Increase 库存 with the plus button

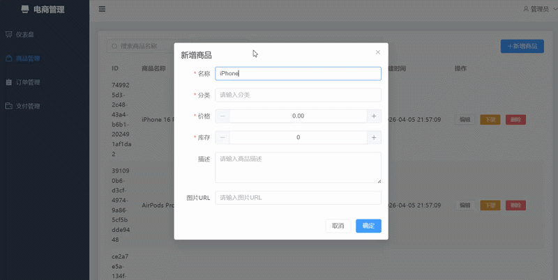coord(374,138)
